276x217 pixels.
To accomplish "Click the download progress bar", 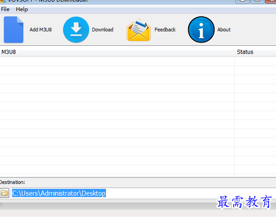I will tap(138, 204).
